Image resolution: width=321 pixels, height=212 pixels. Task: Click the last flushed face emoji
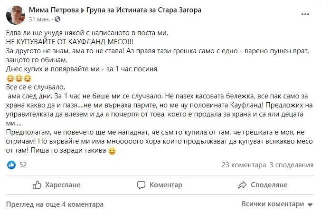28,77
